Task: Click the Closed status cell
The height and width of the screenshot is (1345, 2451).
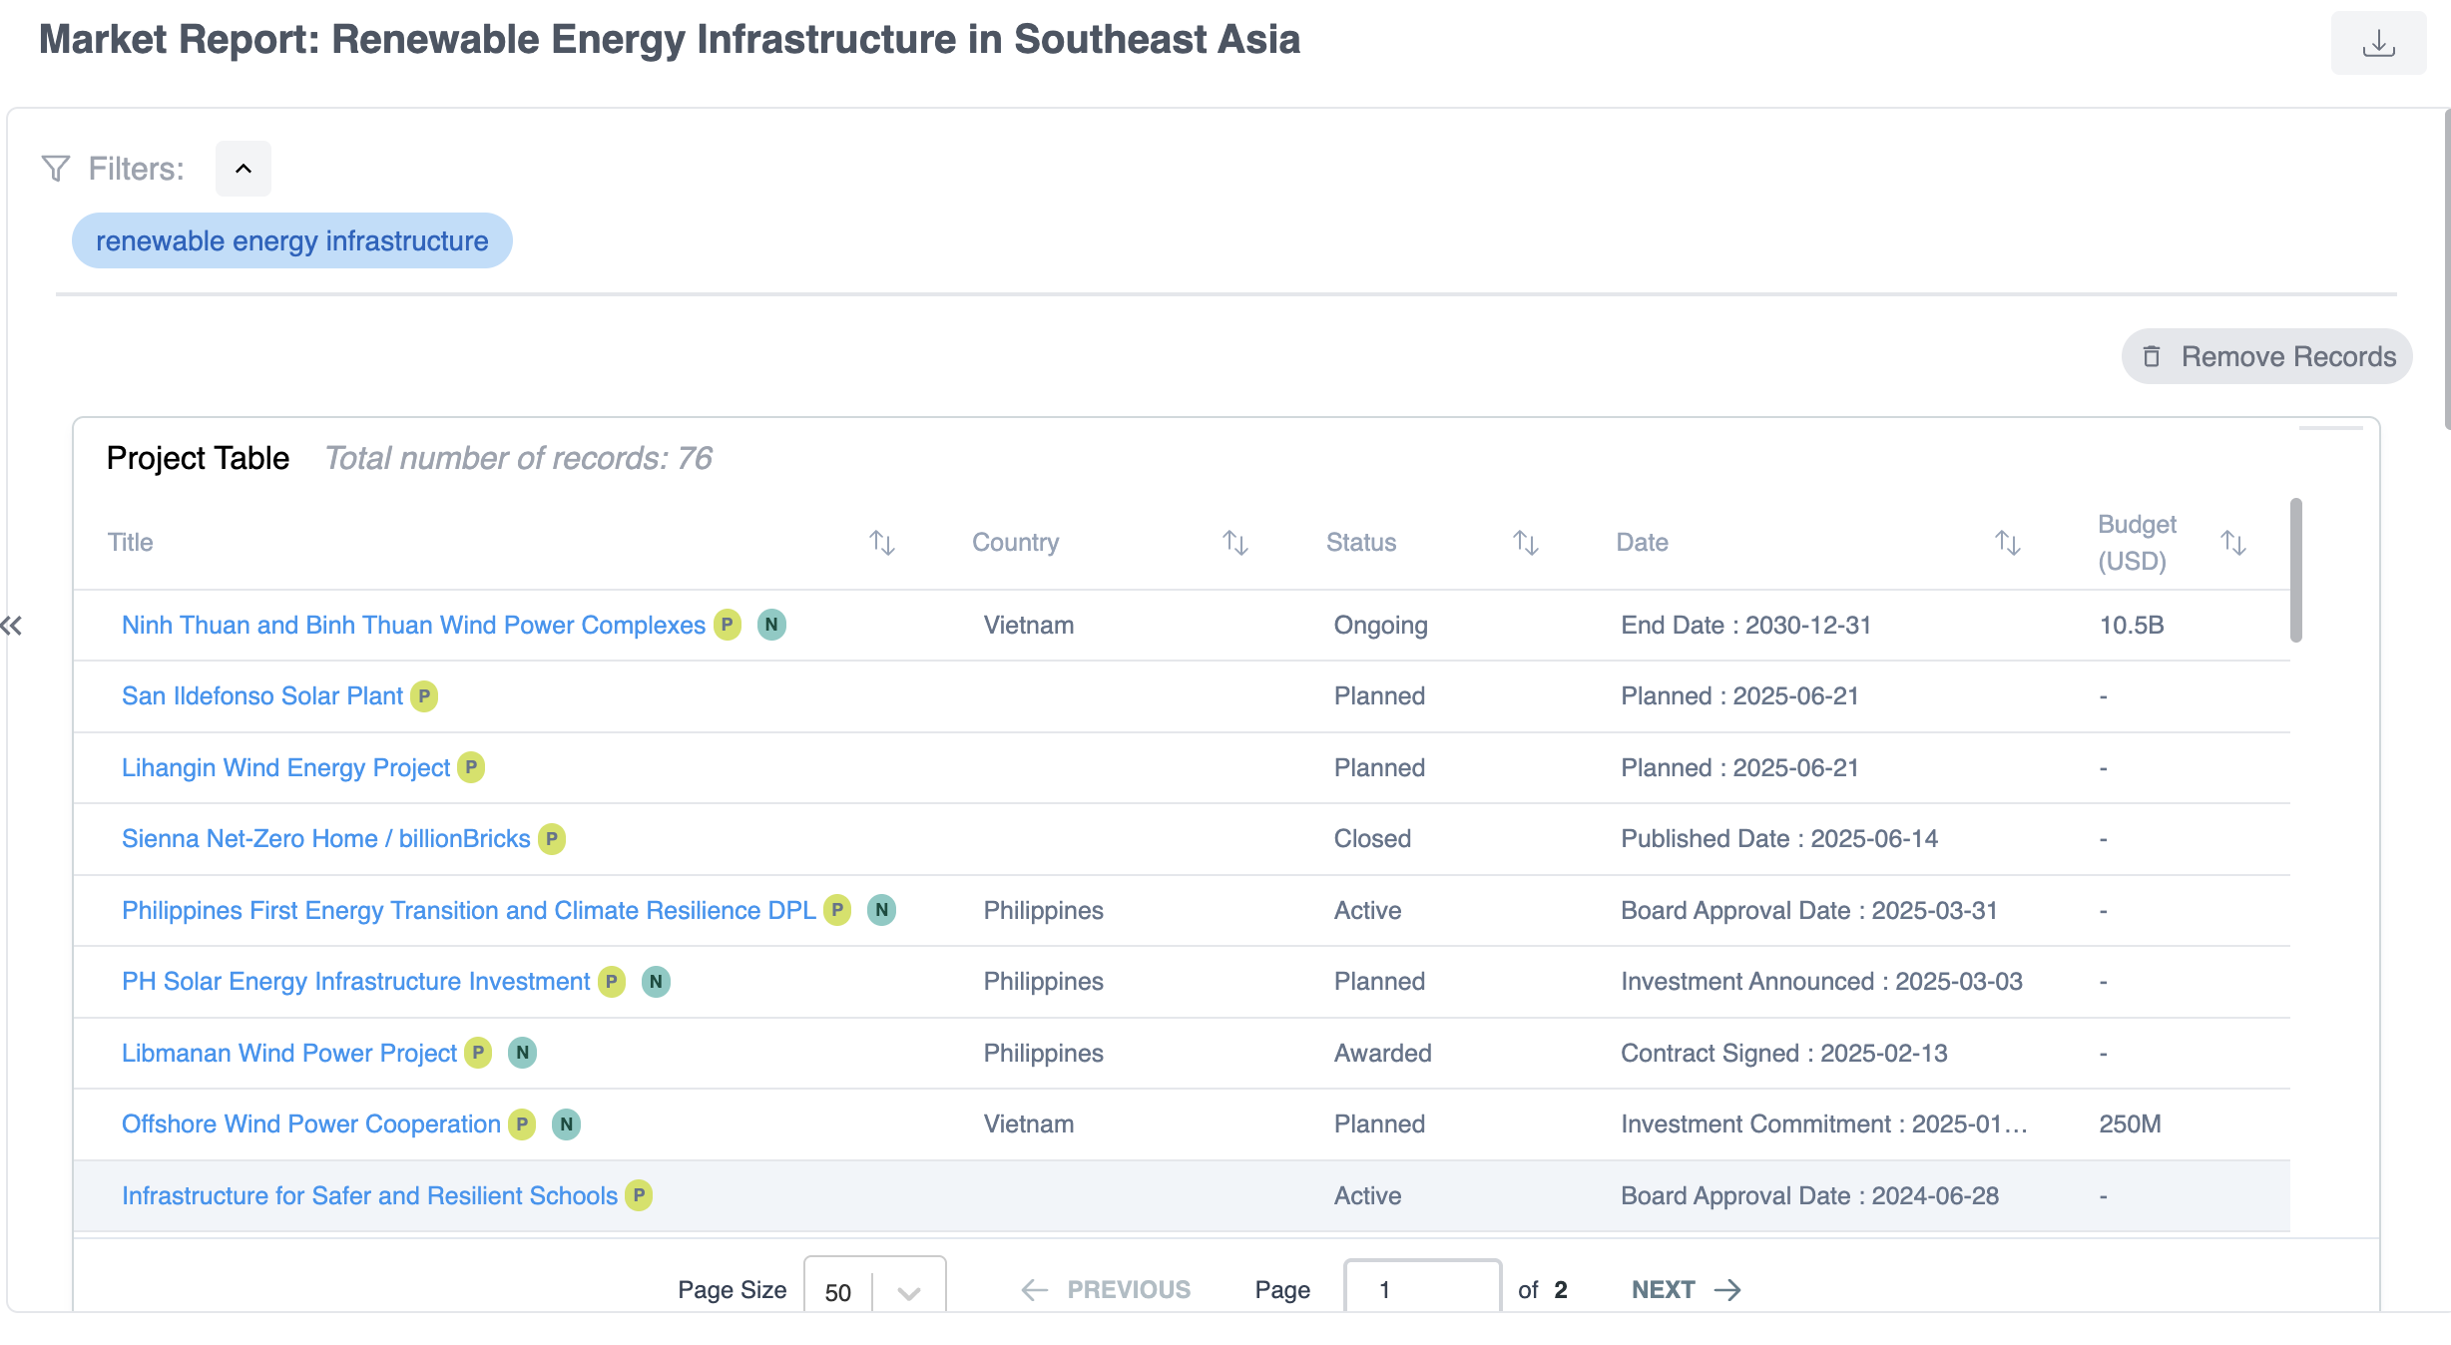Action: 1372,838
